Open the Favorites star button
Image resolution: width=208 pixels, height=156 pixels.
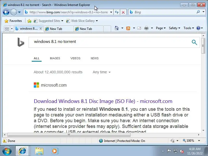(x=13, y=21)
